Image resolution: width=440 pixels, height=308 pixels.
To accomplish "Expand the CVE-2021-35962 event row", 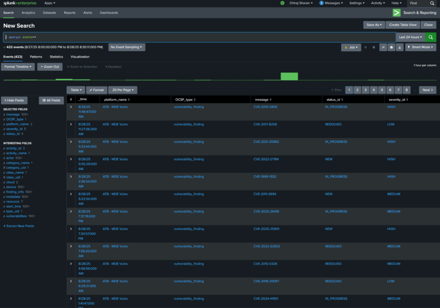I will 71,142.
